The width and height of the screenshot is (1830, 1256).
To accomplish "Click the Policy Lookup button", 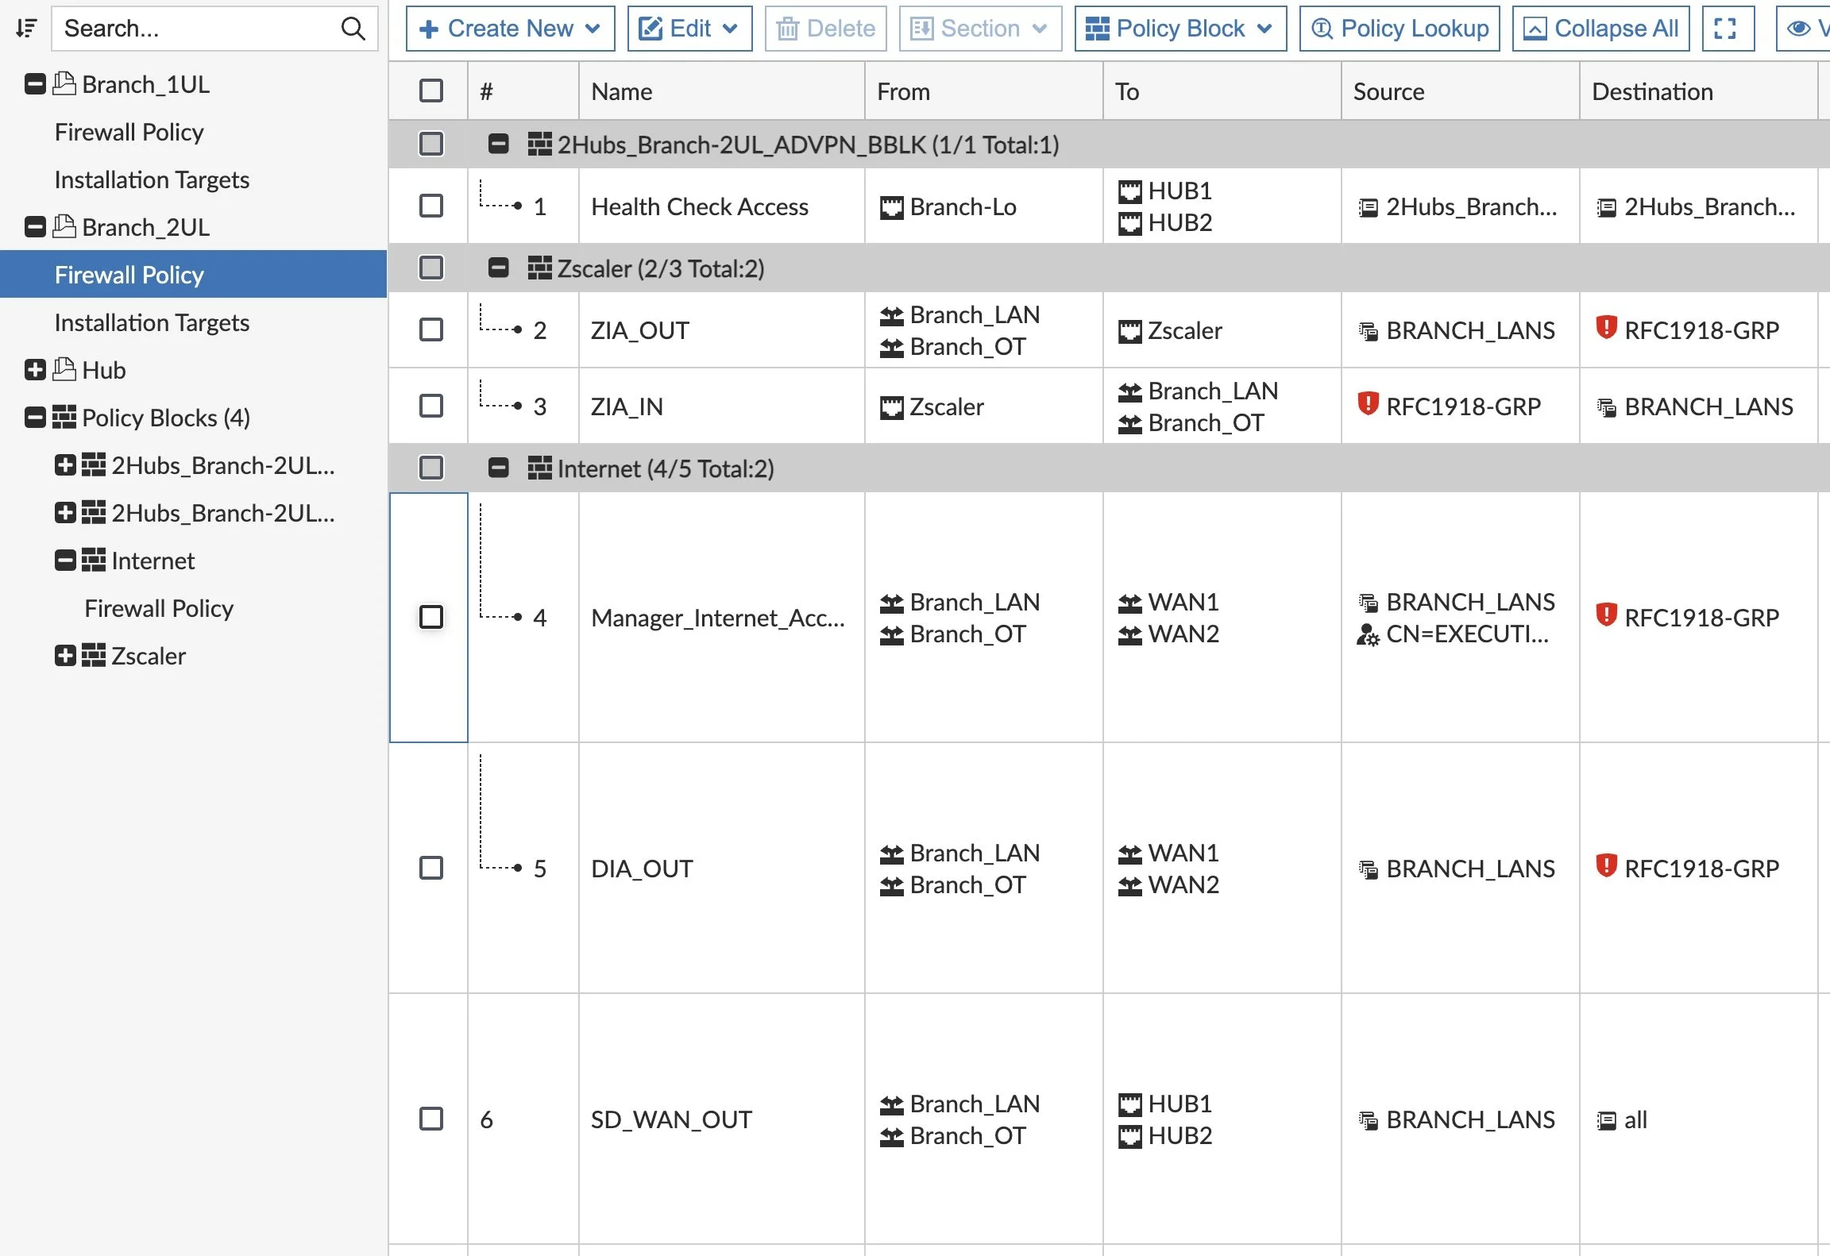I will [1399, 29].
